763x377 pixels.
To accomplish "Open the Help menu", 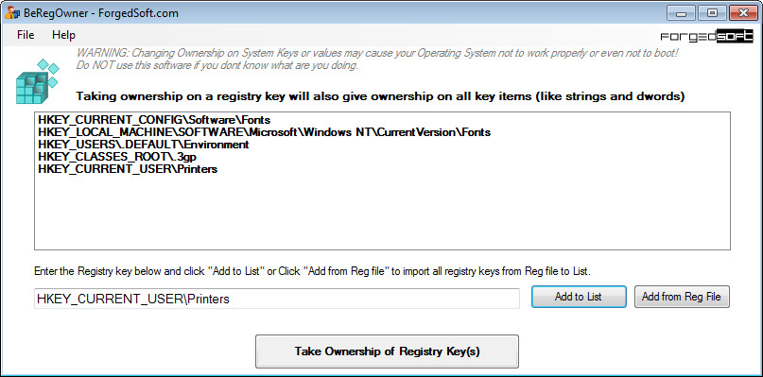I will coord(63,35).
